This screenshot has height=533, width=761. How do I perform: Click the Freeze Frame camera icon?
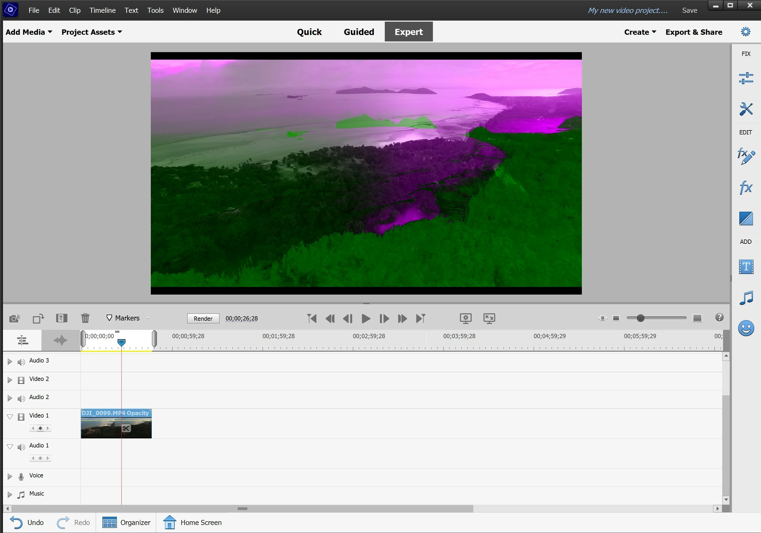point(15,318)
